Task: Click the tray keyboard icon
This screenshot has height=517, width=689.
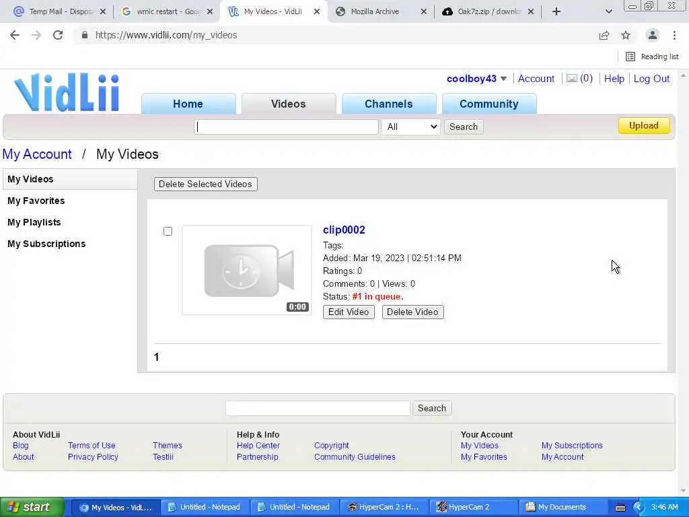Action: click(620, 508)
